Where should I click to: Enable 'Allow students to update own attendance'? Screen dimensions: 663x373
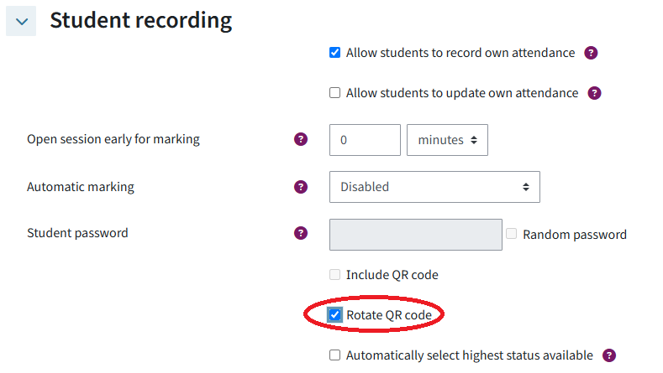pyautogui.click(x=335, y=93)
